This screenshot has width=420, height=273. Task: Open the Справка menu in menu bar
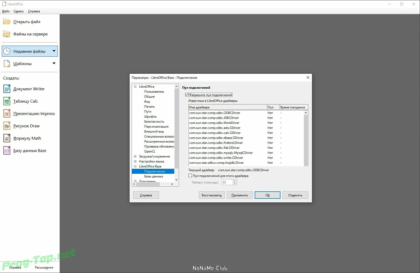click(34, 11)
